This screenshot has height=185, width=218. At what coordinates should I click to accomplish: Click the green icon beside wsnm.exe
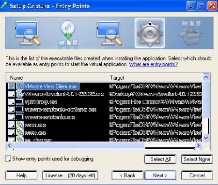click(20, 125)
